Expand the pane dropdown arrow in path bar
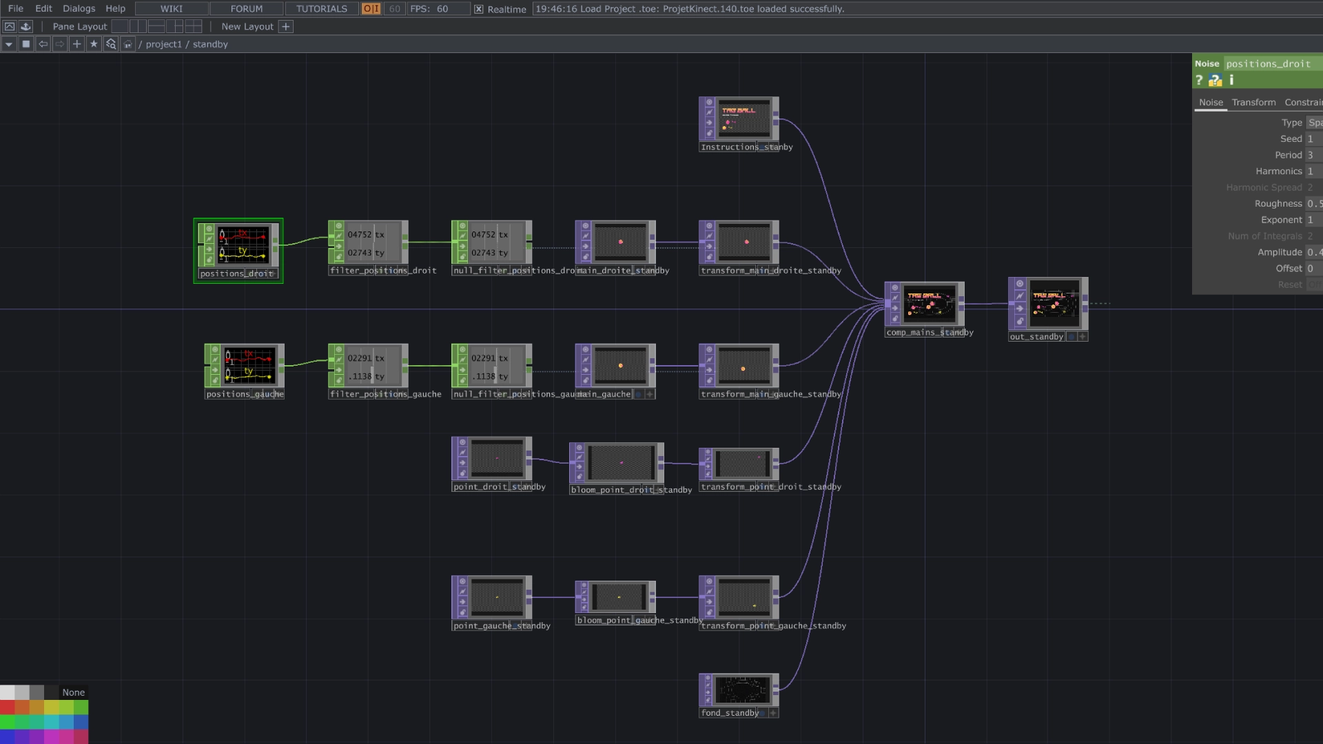Screen dimensions: 1323x744 coord(9,44)
